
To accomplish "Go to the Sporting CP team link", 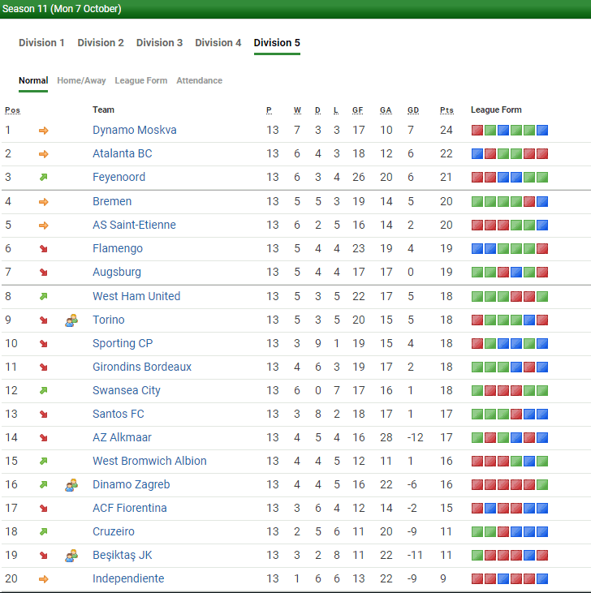I will (122, 344).
